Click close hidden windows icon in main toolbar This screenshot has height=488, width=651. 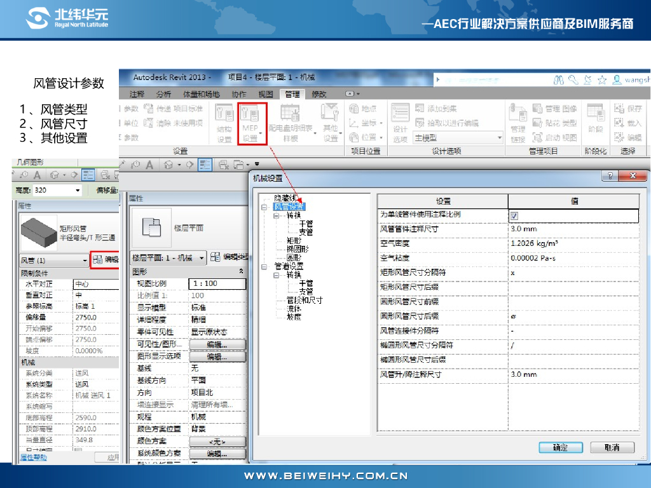pos(223,165)
